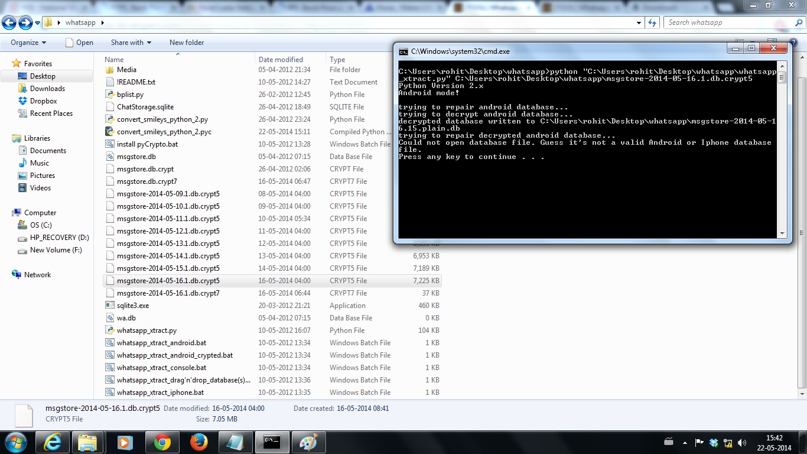Click the bplist.py Python file icon
The image size is (807, 454).
(109, 95)
